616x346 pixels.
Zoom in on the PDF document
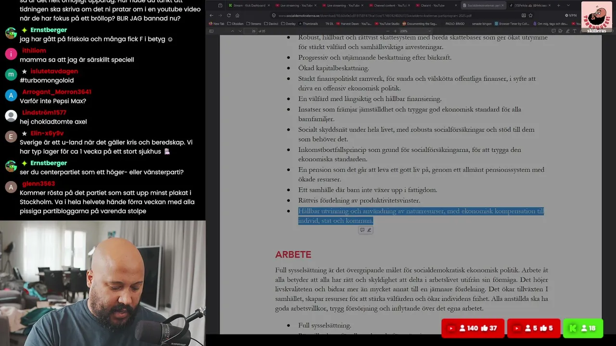coord(396,31)
